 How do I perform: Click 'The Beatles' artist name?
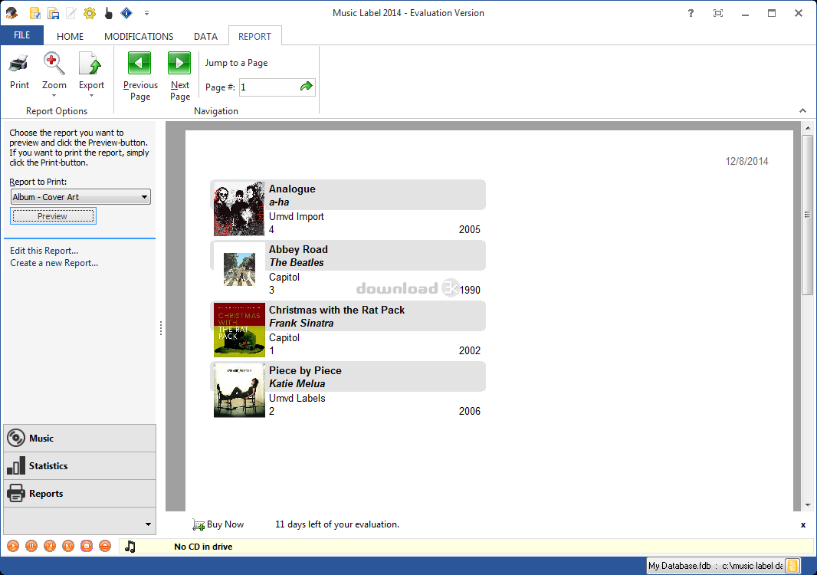[296, 263]
